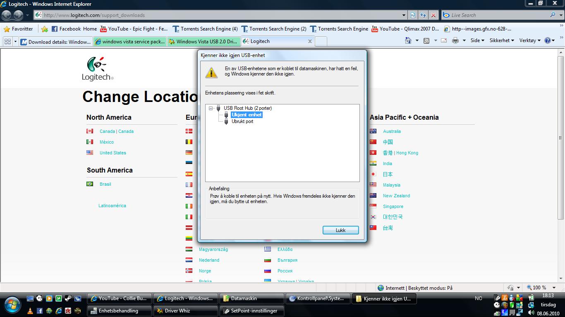565x317 pixels.
Task: Launch VLC from the quick launch
Action: coord(30,310)
